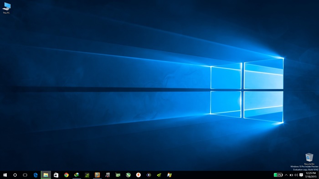The image size is (319, 179).
Task: Open File Explorer from the taskbar
Action: tap(46, 175)
